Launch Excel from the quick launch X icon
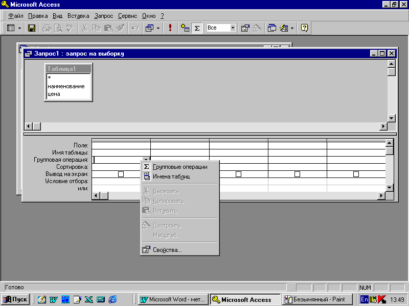 tap(88, 299)
